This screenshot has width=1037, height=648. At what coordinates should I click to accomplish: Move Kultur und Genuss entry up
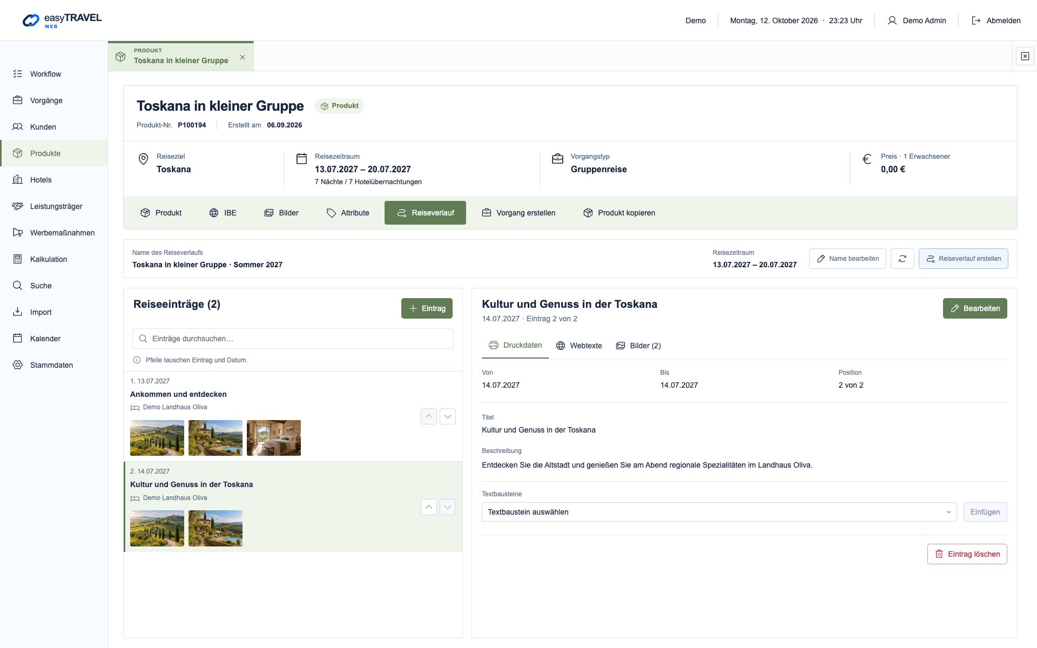click(428, 507)
